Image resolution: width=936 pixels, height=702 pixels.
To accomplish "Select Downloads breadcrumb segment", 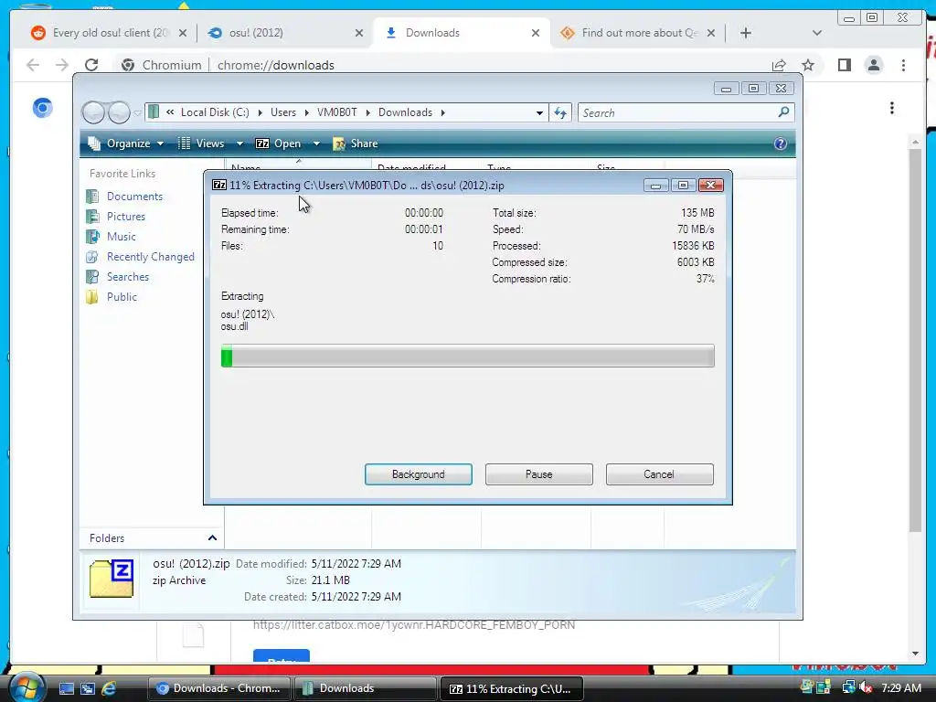I will (405, 112).
